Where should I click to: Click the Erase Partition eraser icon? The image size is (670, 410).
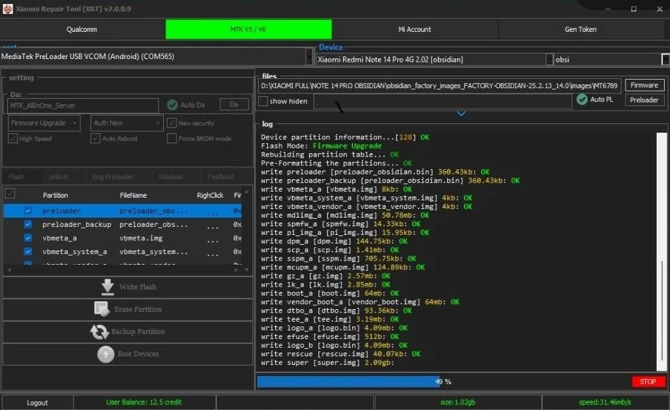(101, 309)
